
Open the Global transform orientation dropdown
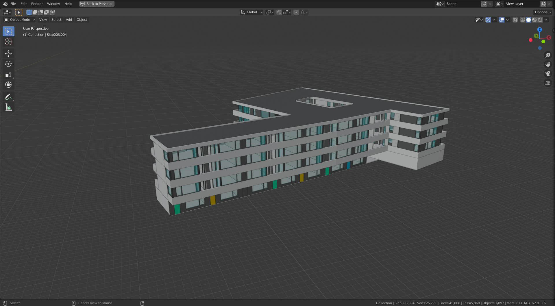click(251, 12)
